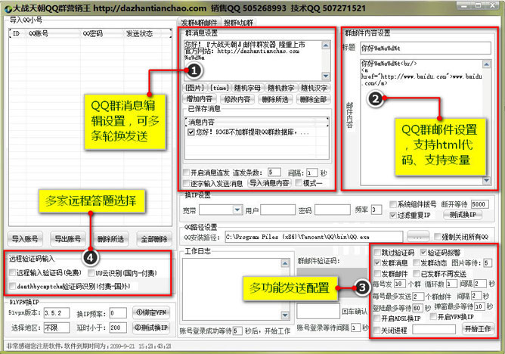Screen dimensions: 505x354
Task: Click scroll-down arrow of 工作日志 box
Action: pos(285,315)
